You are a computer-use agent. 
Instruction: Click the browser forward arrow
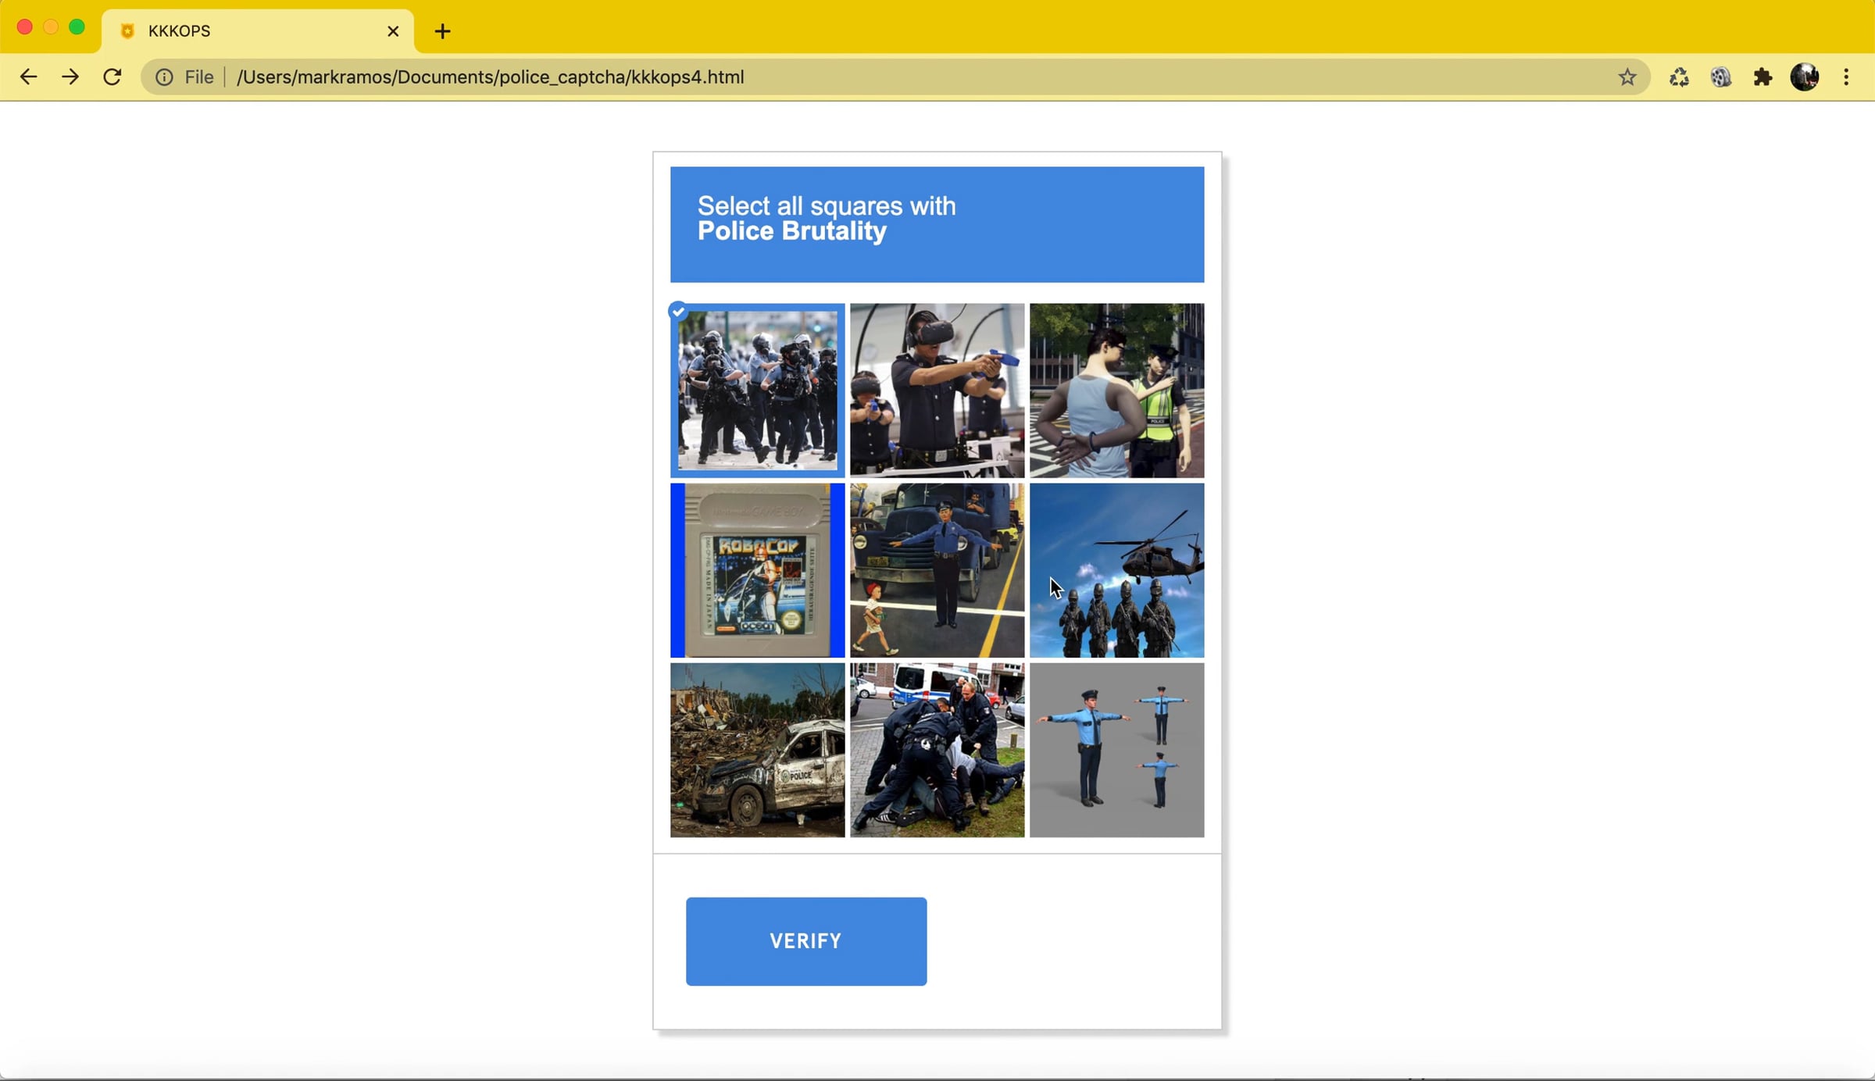coord(70,77)
